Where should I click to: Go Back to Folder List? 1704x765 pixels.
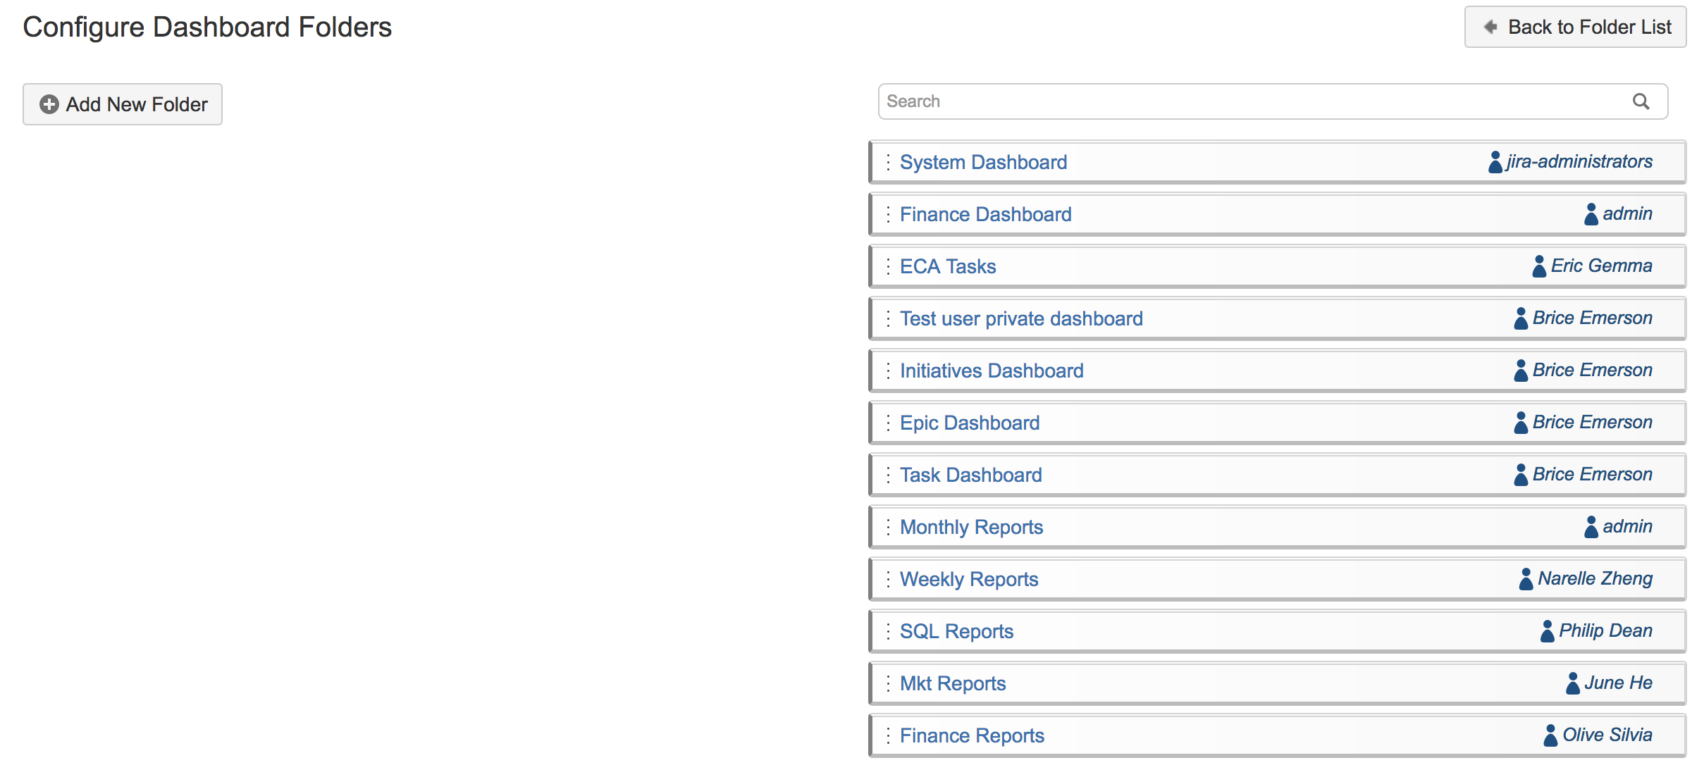click(x=1575, y=27)
